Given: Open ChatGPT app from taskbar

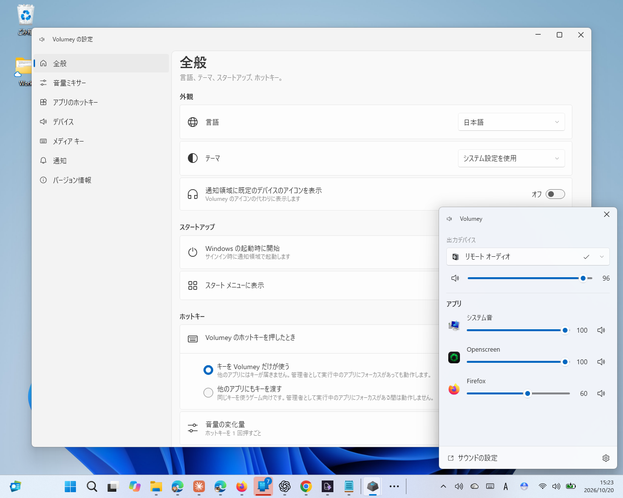Looking at the screenshot, I should [x=285, y=486].
